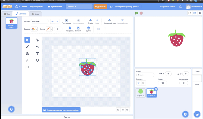Open the Файл menu
The height and width of the screenshot is (119, 203).
(x=25, y=6)
